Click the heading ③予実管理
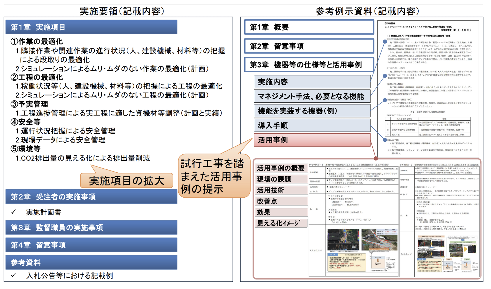 [x=29, y=104]
